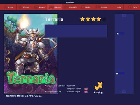Click the first gold rating star
140x105 pixels.
pos(82,19)
